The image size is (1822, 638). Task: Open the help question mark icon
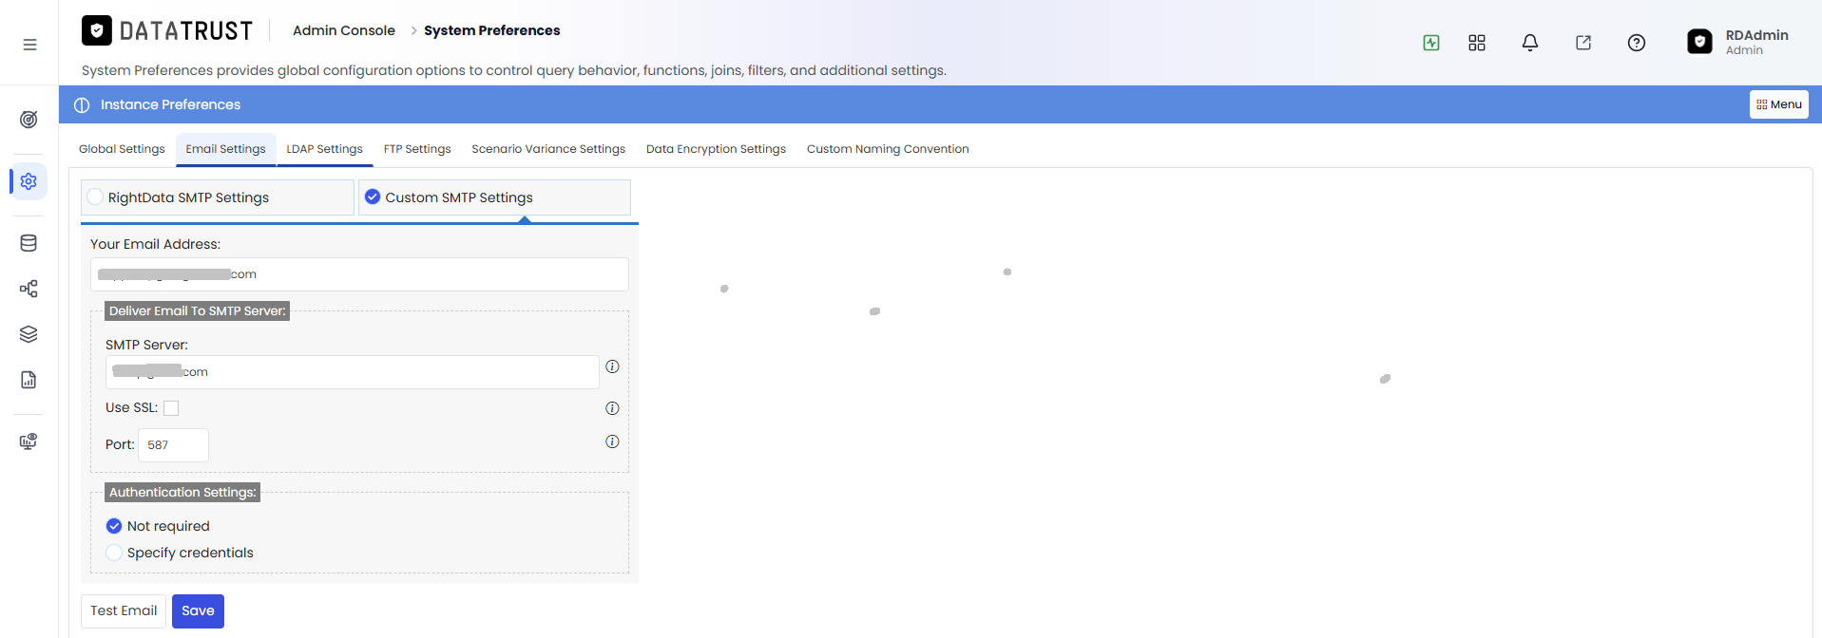[x=1637, y=43]
